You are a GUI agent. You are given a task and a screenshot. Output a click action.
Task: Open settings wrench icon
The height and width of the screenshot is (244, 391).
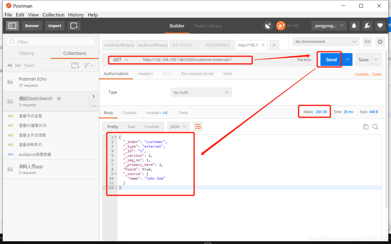(367, 26)
